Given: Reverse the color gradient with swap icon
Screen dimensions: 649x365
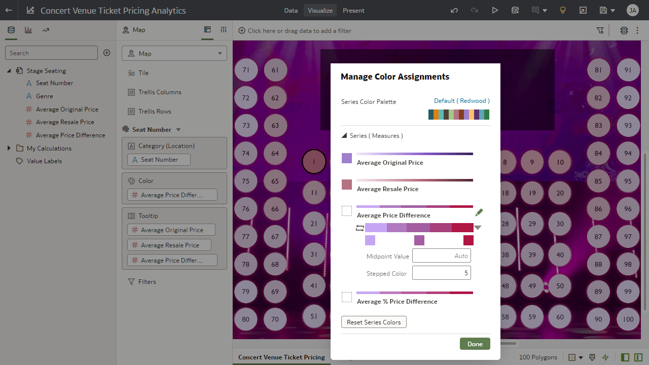Looking at the screenshot, I should click(360, 228).
